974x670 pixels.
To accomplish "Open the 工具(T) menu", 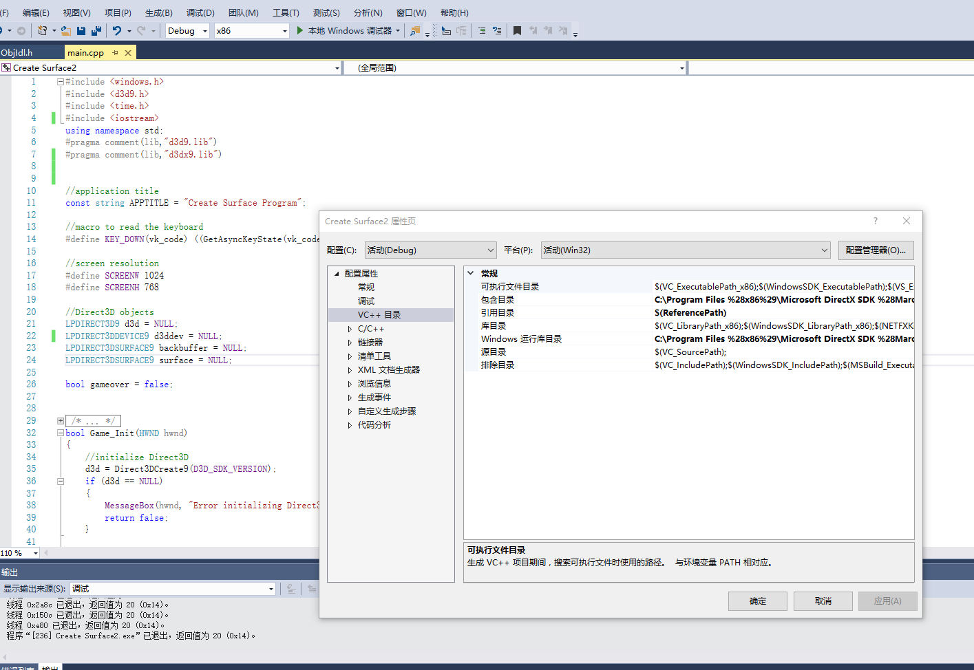I will (286, 12).
